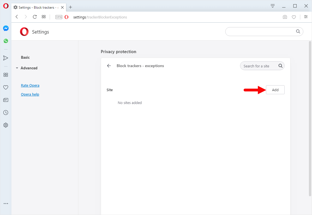The height and width of the screenshot is (215, 312).
Task: Open sidebar setup three-dots menu
Action: coord(6,204)
